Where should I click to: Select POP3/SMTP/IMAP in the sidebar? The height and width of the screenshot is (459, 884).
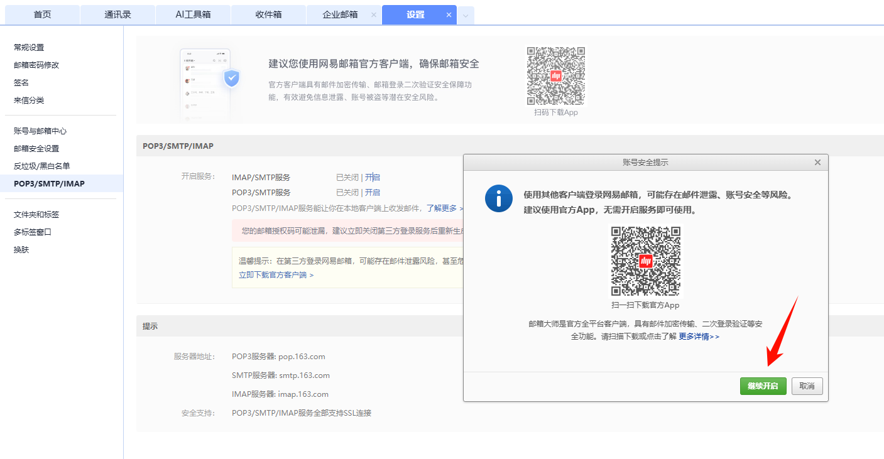[x=62, y=183]
